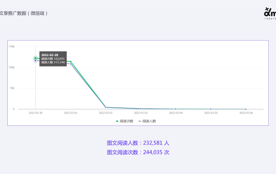The width and height of the screenshot is (276, 174).
Task: Click the 50k y-axis label
Action: coord(12,88)
